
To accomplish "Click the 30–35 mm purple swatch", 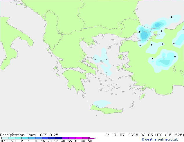I will [x=65, y=138].
